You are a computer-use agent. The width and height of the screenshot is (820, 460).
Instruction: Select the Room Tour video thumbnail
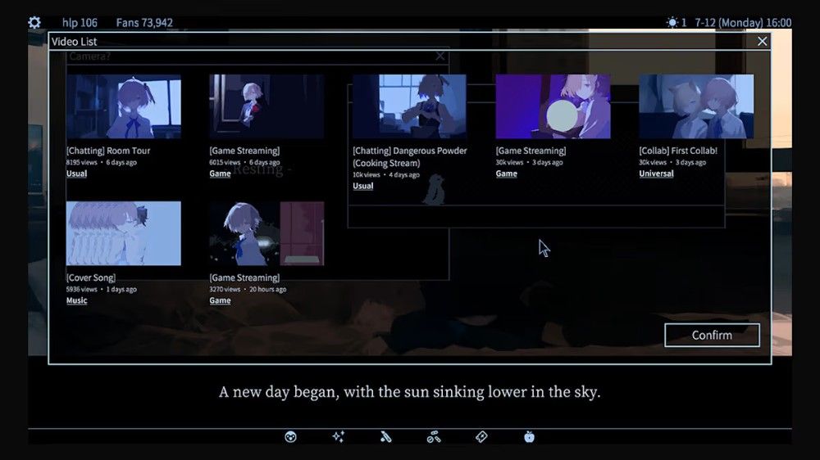[124, 106]
